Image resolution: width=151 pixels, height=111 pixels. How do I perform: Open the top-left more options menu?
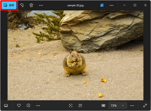click(x=41, y=5)
